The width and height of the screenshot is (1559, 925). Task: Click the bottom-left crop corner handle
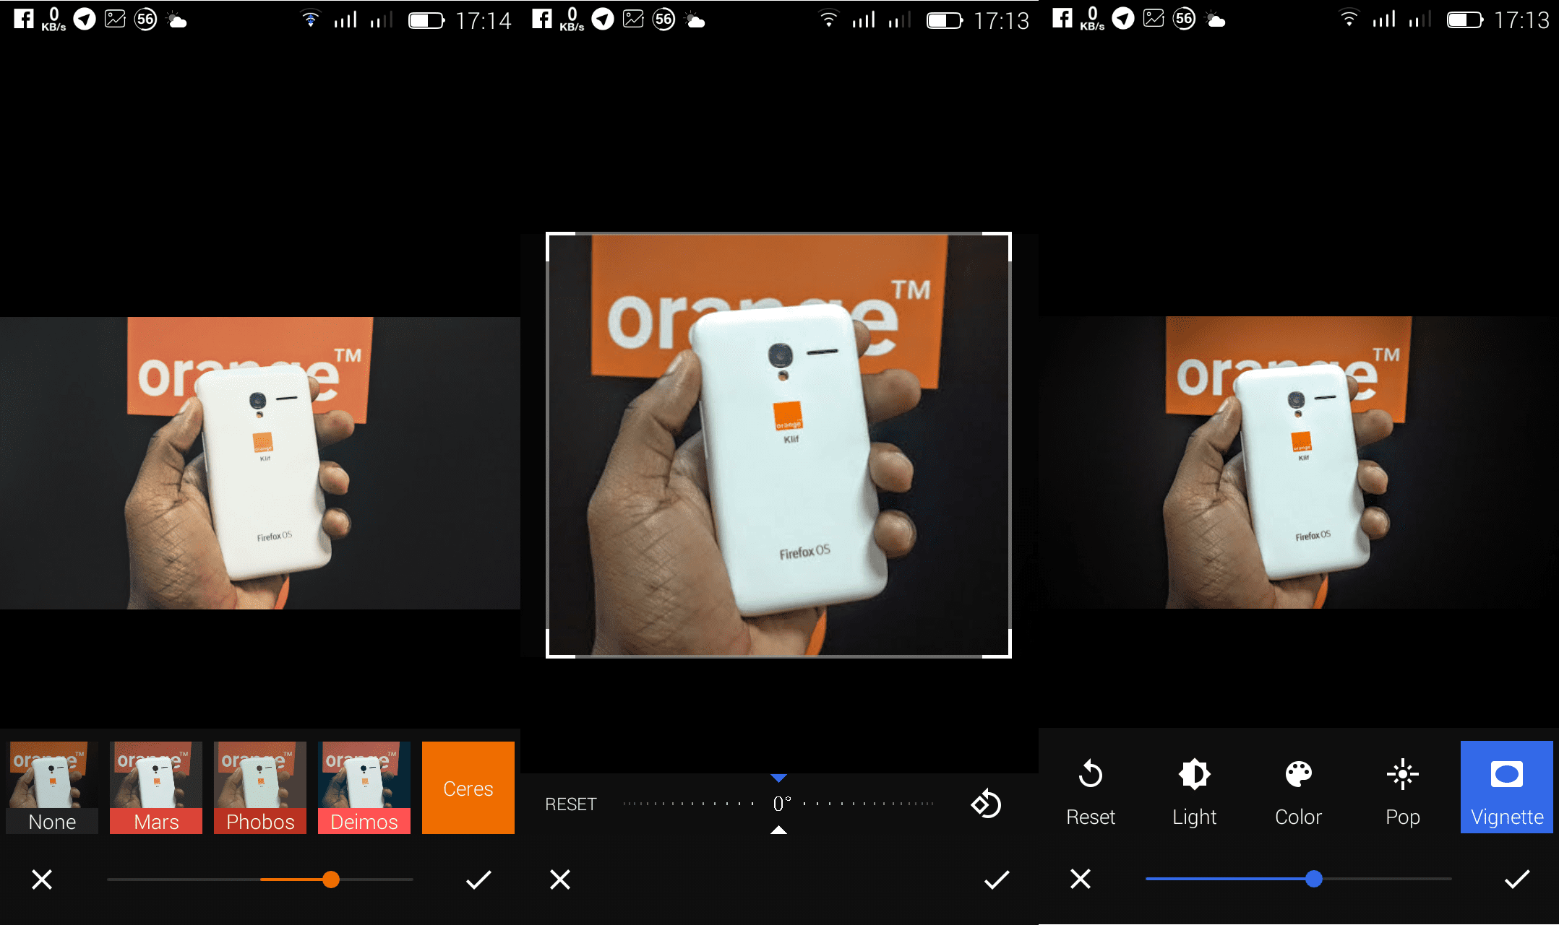coord(549,653)
